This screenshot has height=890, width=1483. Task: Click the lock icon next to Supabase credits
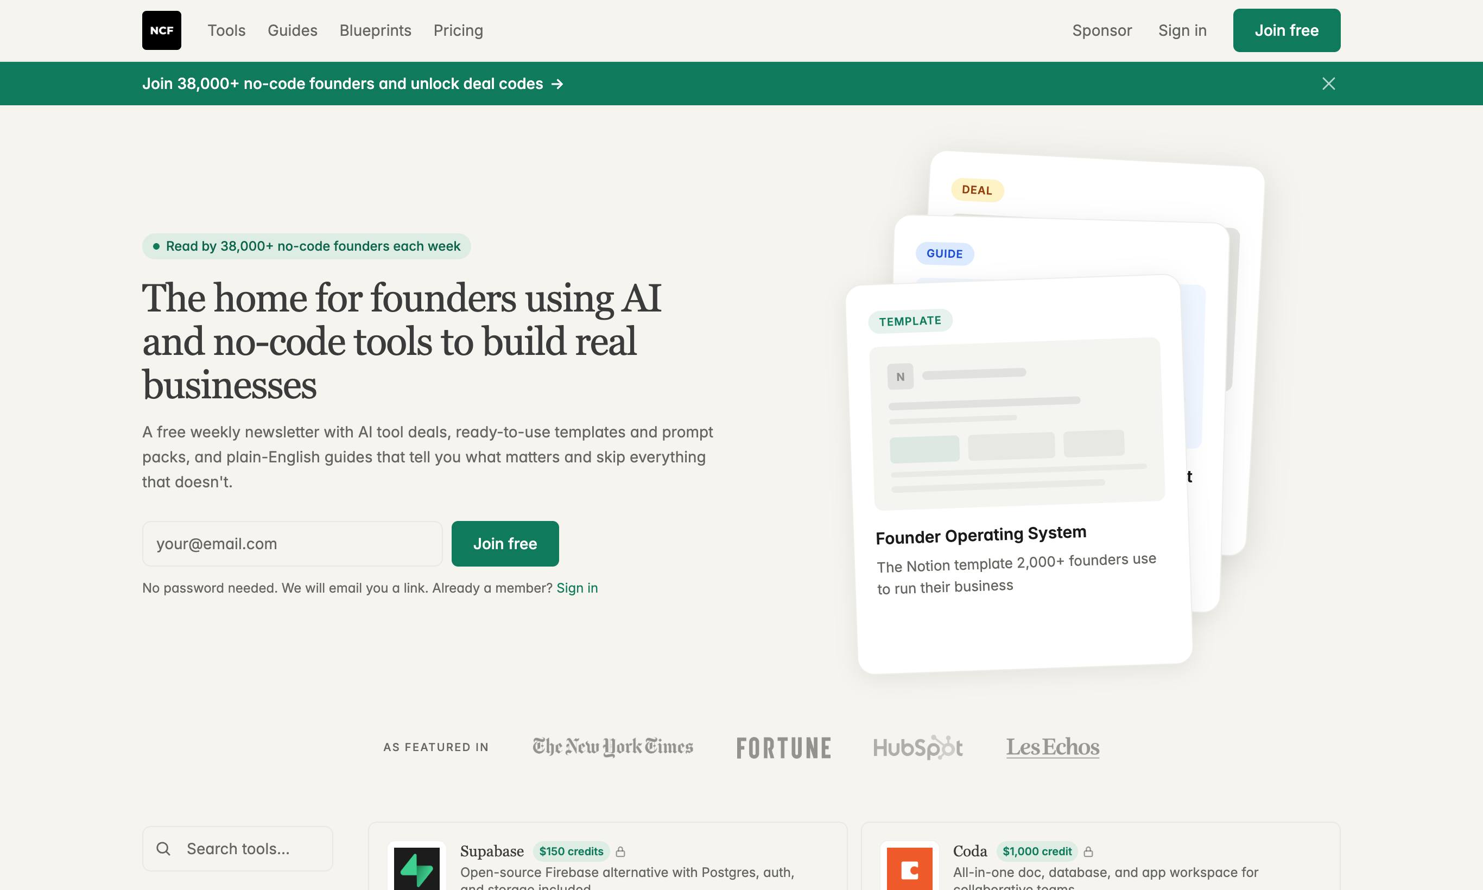(620, 851)
